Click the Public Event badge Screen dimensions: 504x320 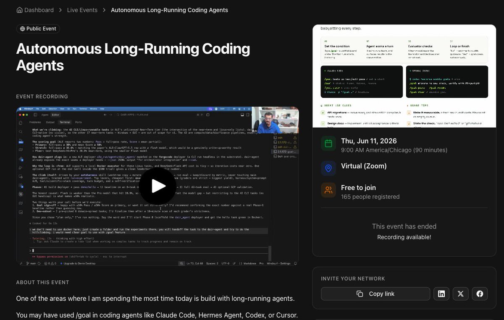pyautogui.click(x=38, y=29)
